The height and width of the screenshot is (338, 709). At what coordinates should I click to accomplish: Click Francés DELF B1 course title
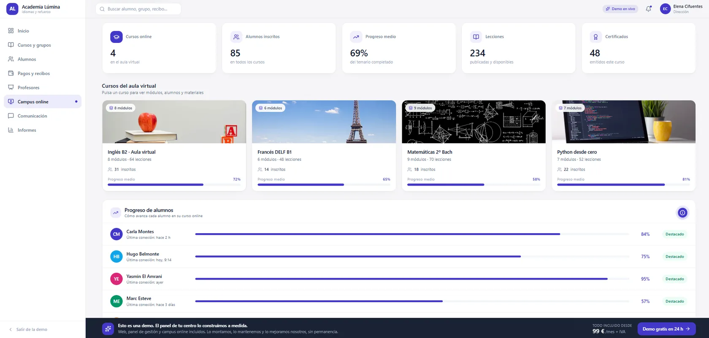[275, 152]
